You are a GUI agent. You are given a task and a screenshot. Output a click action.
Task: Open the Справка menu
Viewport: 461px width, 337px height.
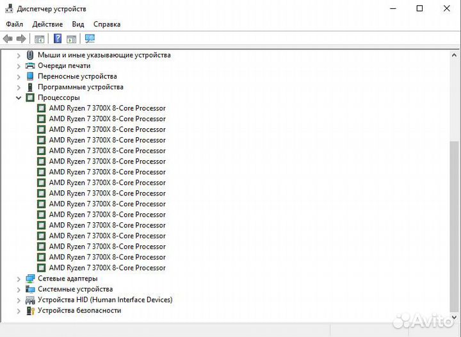(107, 24)
